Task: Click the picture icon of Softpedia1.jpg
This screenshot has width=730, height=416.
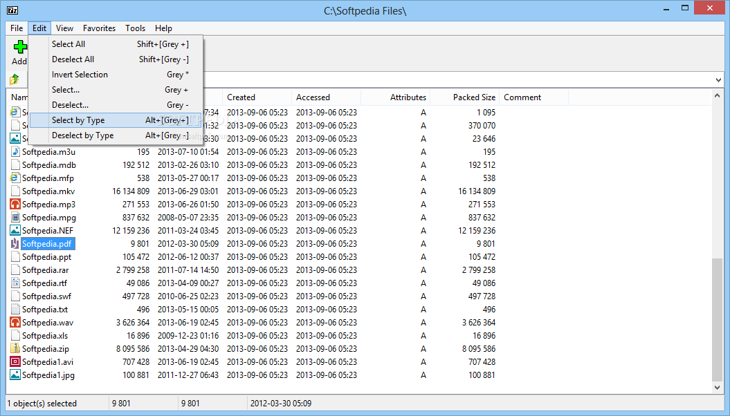Action: pos(15,375)
